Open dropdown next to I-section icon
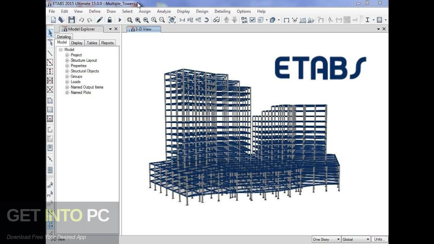Screen dimensions: 434x244 point(373,20)
